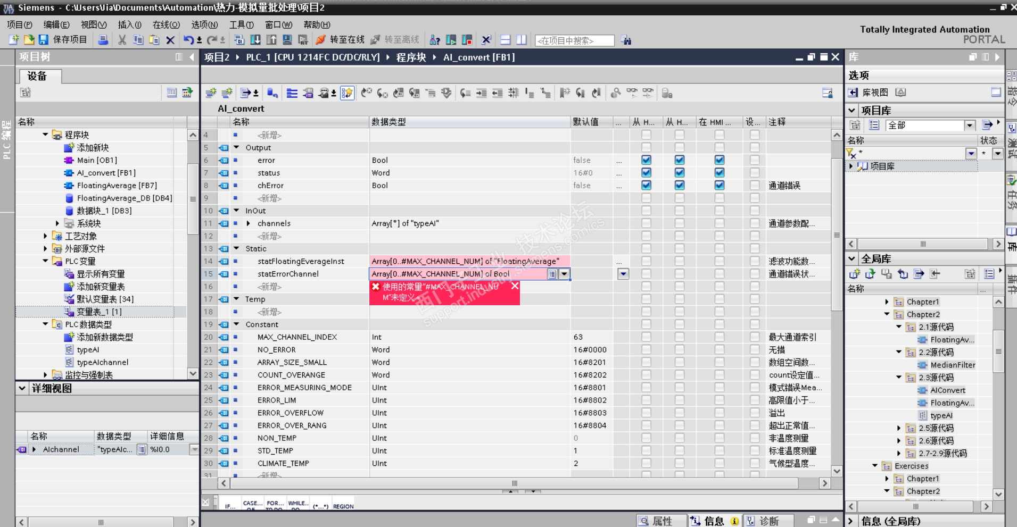Check first HMI checkbox for channels row
Viewport: 1017px width, 527px height.
coord(646,223)
